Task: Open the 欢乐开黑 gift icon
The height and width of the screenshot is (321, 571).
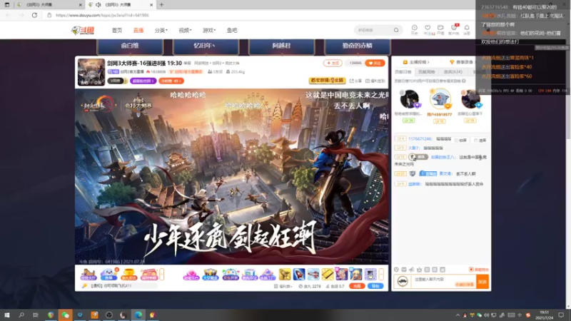Action: [x=230, y=275]
